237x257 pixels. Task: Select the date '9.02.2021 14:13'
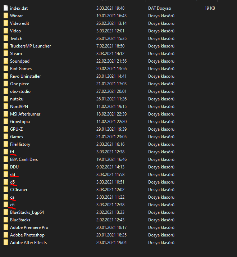coord(110,167)
